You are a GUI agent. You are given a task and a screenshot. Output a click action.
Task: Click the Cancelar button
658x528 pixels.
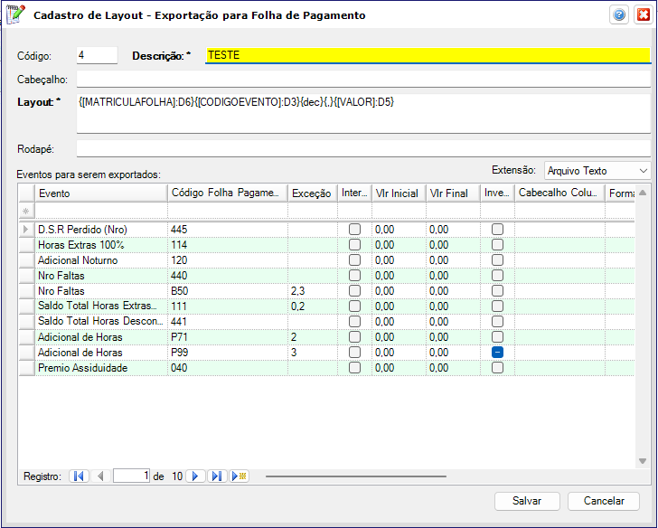(x=604, y=501)
